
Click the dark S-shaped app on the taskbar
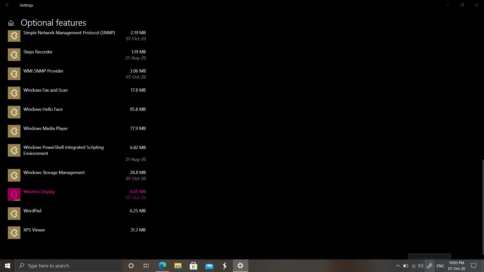click(x=225, y=266)
